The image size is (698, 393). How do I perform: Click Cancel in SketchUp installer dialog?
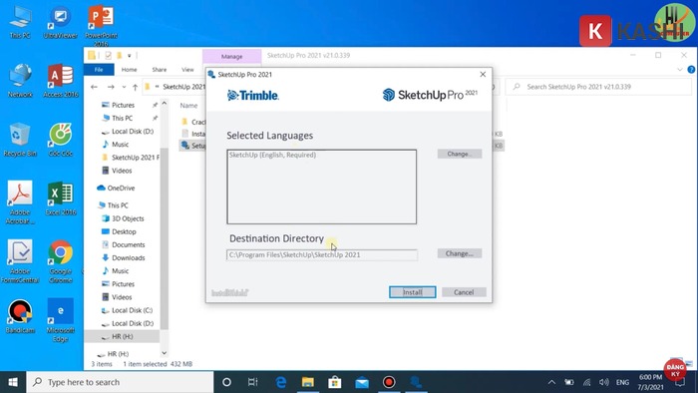pyautogui.click(x=464, y=292)
